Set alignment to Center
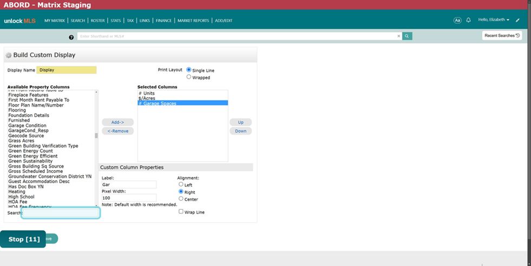This screenshot has width=531, height=266. [181, 199]
